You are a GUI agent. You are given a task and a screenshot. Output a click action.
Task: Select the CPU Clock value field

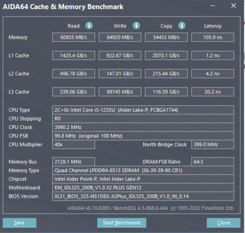(143, 127)
